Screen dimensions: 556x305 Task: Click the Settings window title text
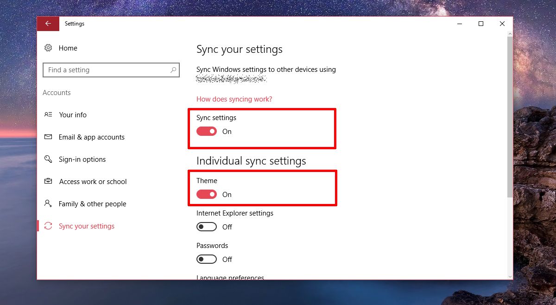pos(75,24)
